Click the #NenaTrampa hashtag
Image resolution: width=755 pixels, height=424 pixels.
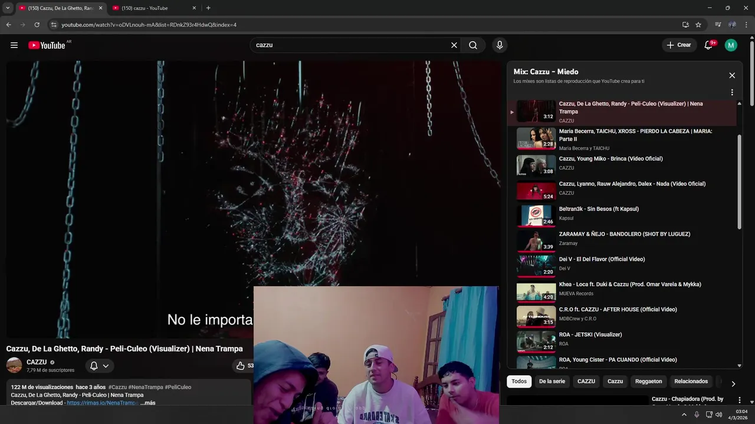(146, 387)
